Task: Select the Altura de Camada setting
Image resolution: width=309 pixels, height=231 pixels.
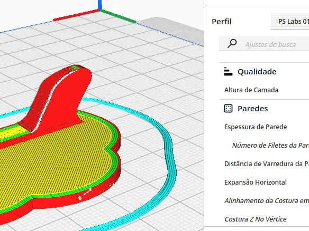Action: [251, 90]
